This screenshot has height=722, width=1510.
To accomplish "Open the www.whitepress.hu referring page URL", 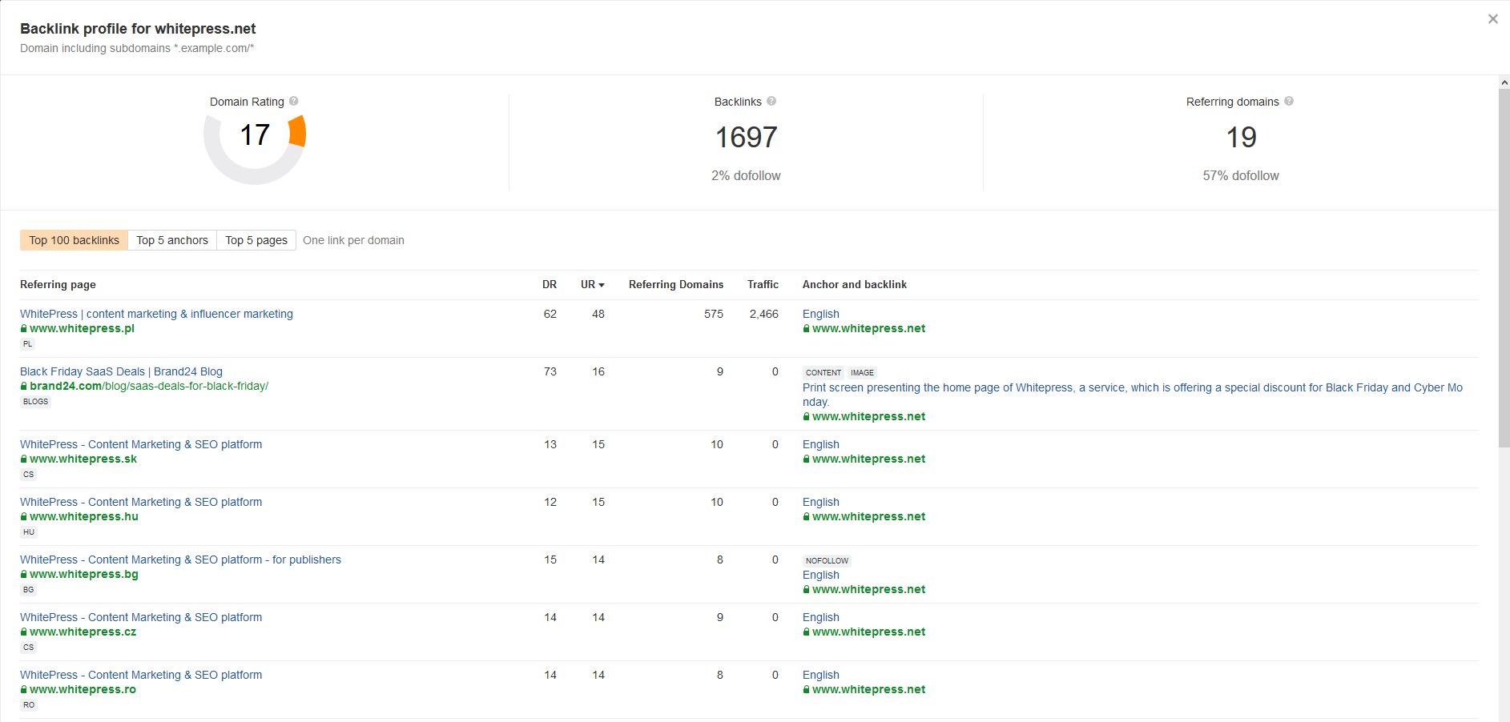I will tap(84, 516).
